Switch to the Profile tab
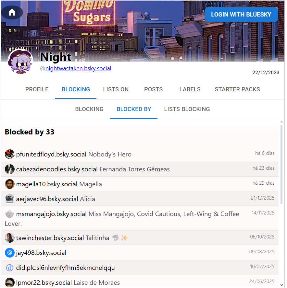 37,89
